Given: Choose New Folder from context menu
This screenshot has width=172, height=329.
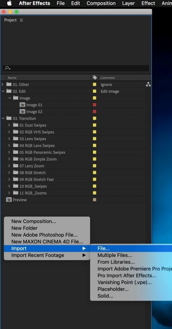Looking at the screenshot, I should tap(47, 228).
